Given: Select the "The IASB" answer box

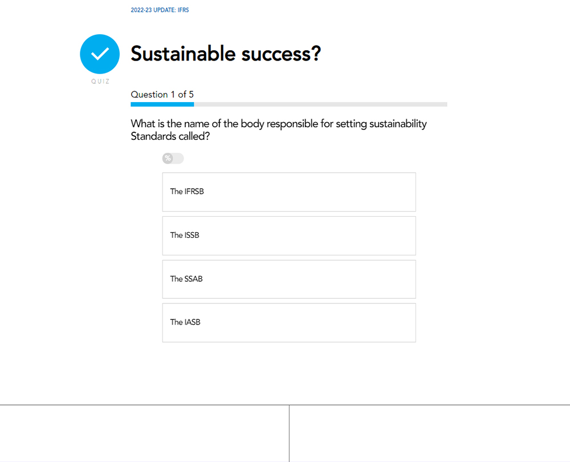Looking at the screenshot, I should 289,323.
